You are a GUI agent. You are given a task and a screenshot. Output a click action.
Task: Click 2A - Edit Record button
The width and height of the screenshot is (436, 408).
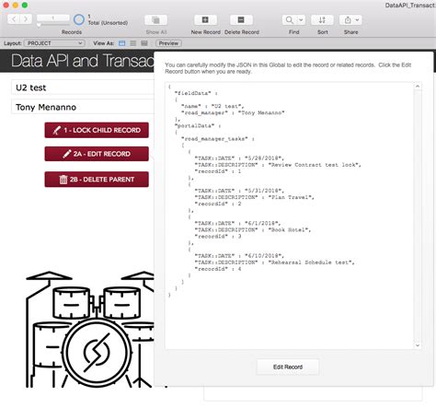point(97,154)
